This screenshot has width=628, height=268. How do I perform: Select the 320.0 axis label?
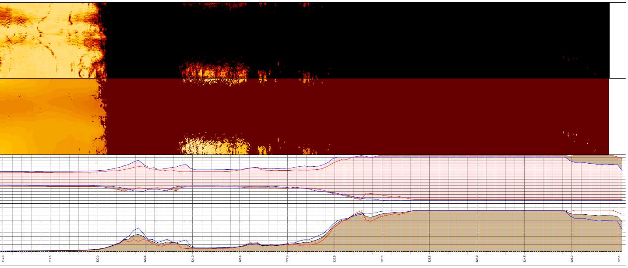click(x=98, y=258)
